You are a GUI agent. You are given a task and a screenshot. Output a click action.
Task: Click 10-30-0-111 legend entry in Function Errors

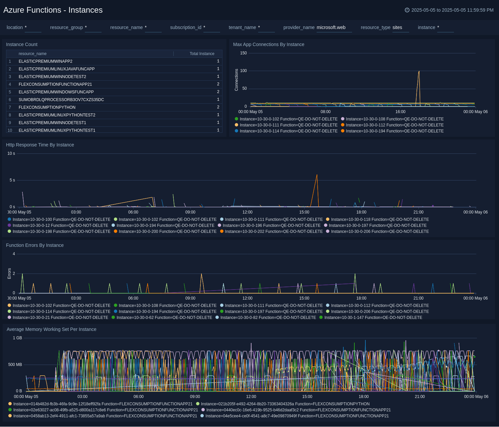coord(271,306)
